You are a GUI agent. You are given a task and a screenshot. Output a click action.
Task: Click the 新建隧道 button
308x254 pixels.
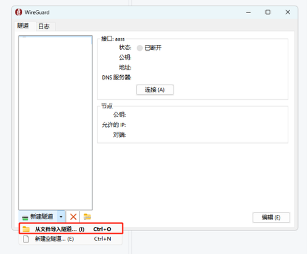click(x=38, y=216)
